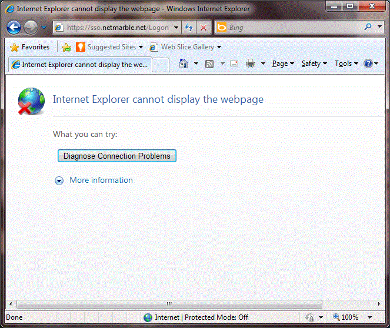Viewport: 390px width, 328px height.
Task: Expand the status bar security dropdown arrow
Action: (321, 317)
